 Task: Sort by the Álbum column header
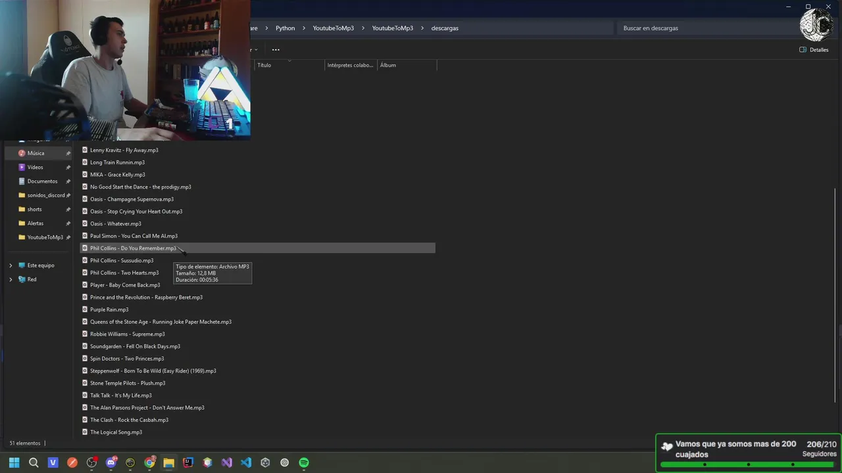coord(407,65)
